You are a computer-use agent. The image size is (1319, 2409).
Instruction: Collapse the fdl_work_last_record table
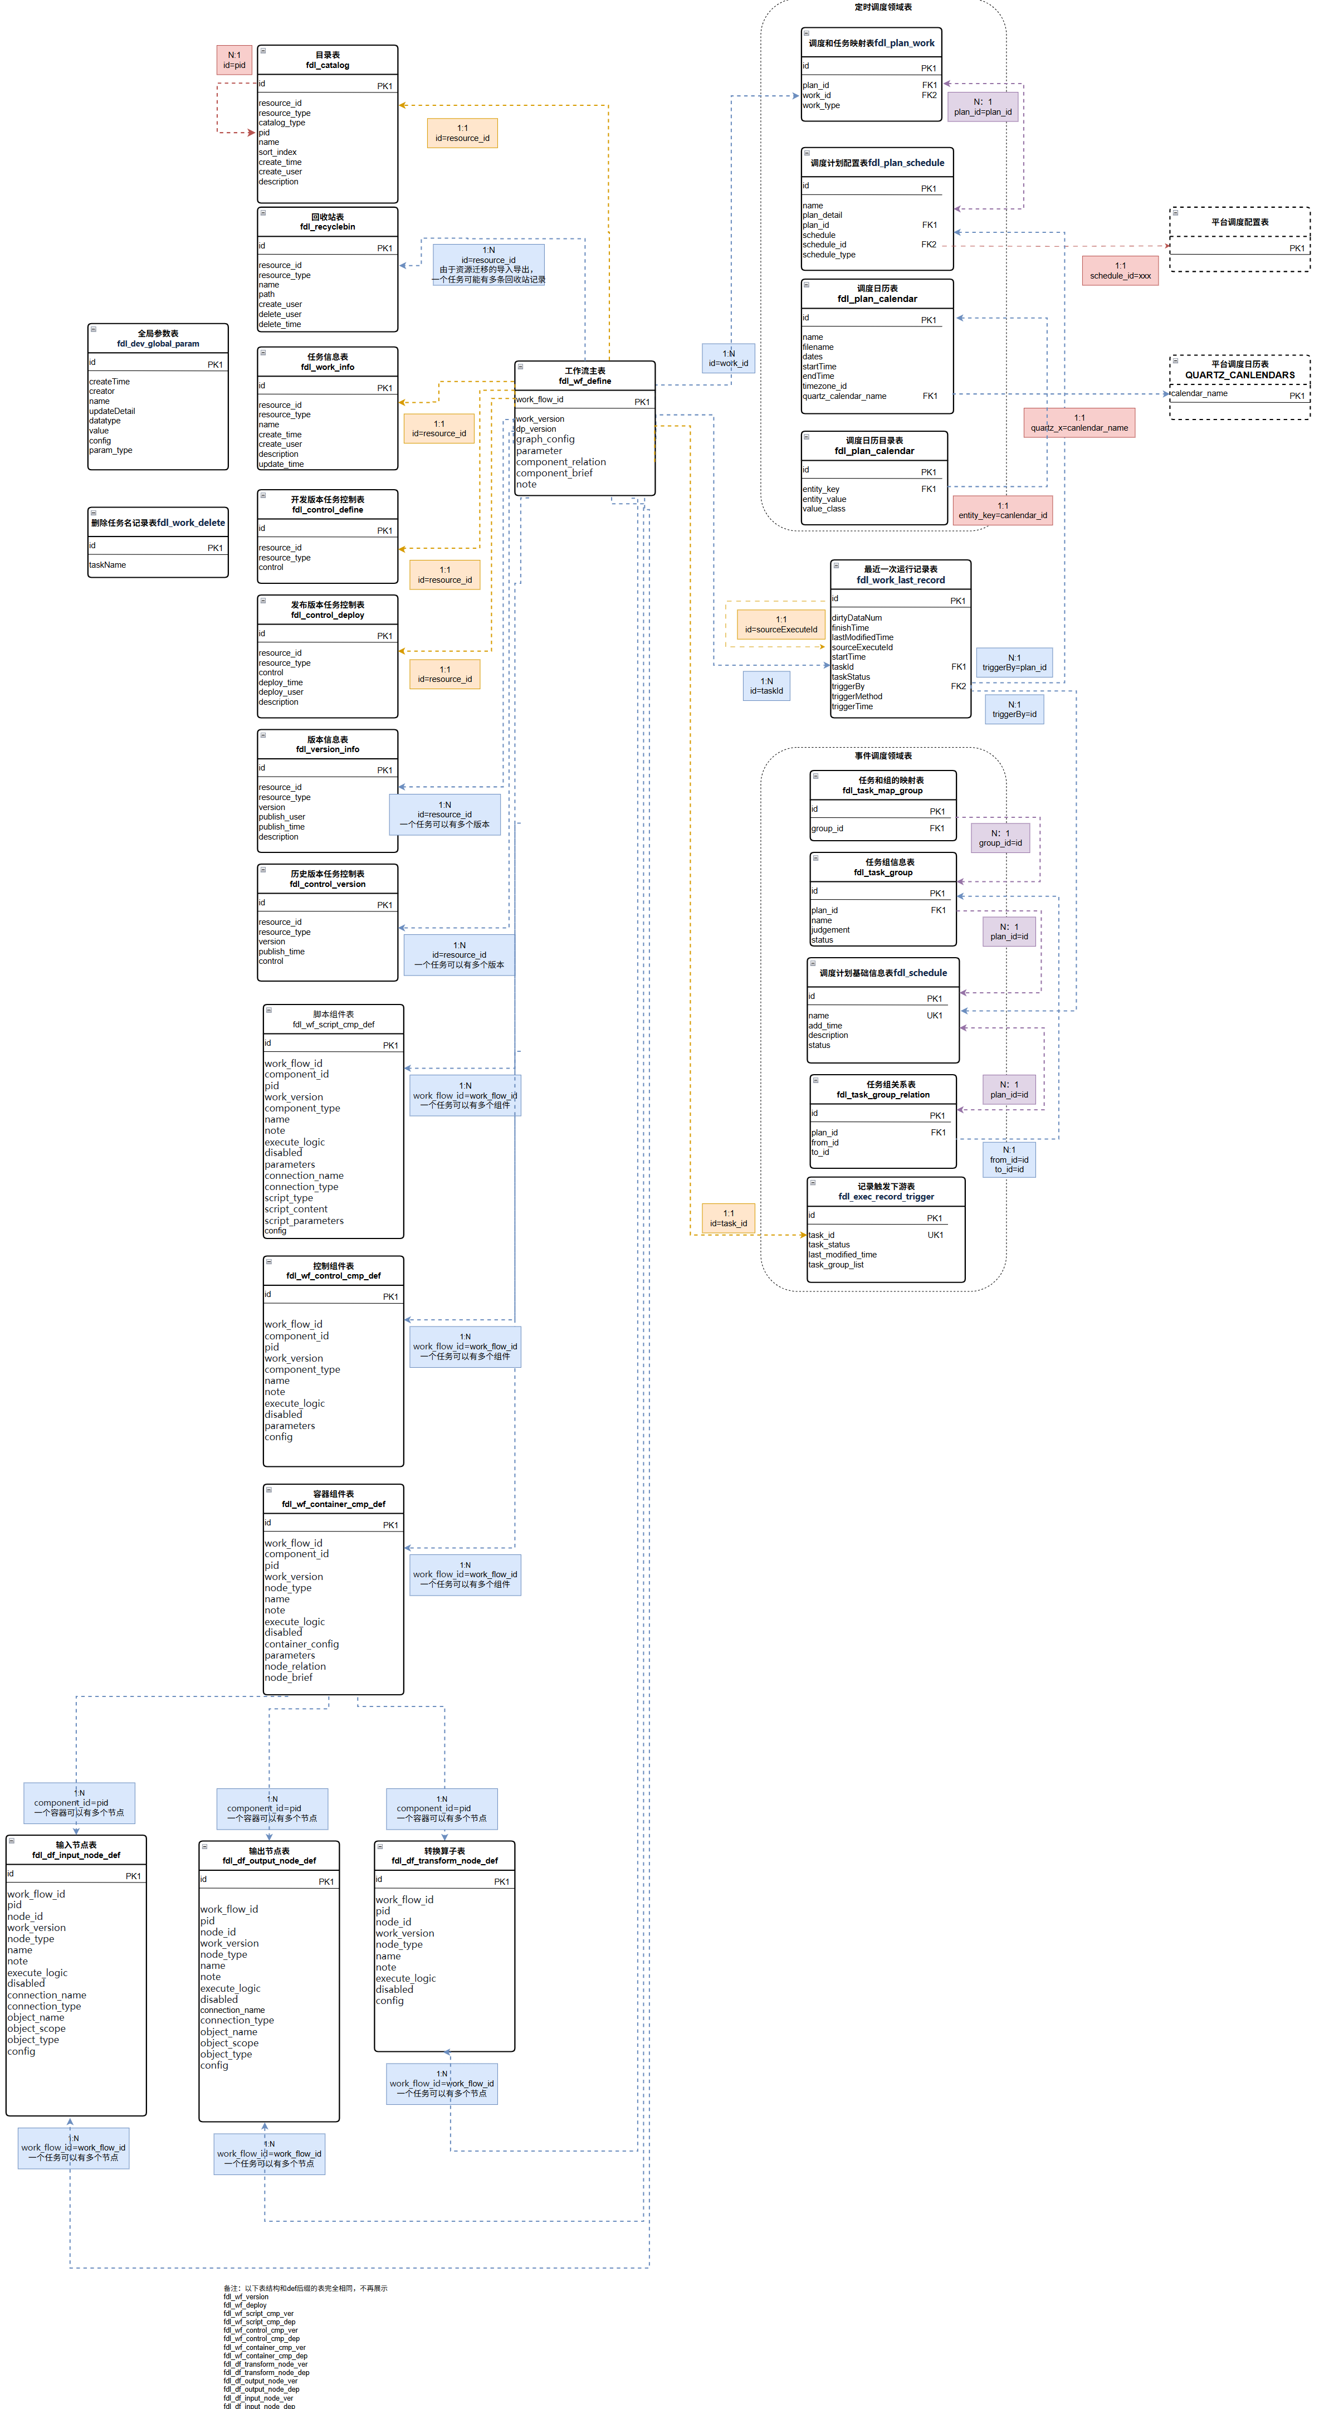point(836,565)
